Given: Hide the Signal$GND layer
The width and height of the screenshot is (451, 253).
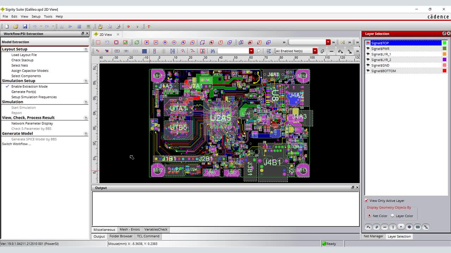Looking at the screenshot, I should pos(368,65).
